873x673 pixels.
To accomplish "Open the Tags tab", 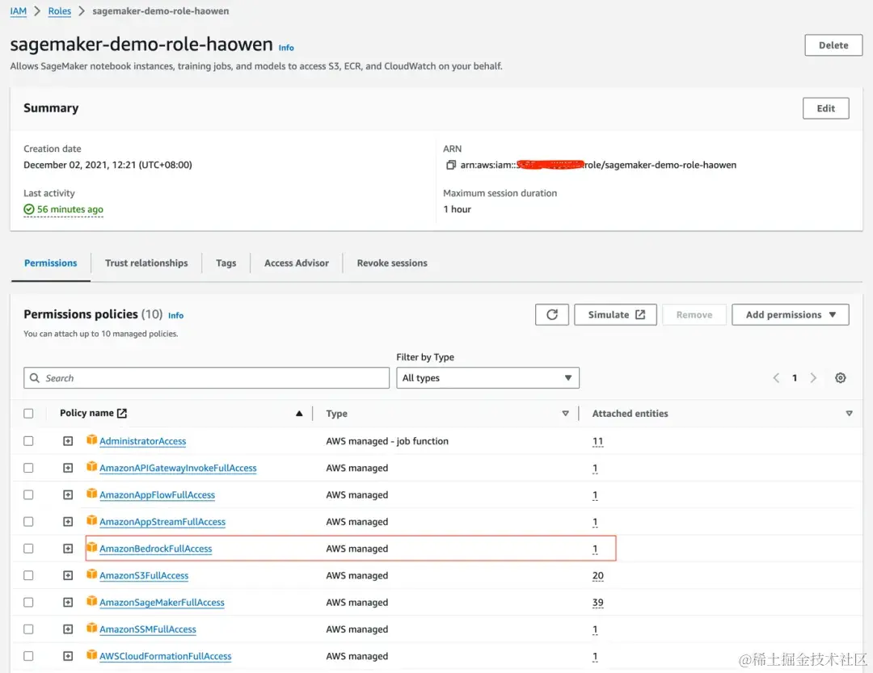I will (226, 263).
